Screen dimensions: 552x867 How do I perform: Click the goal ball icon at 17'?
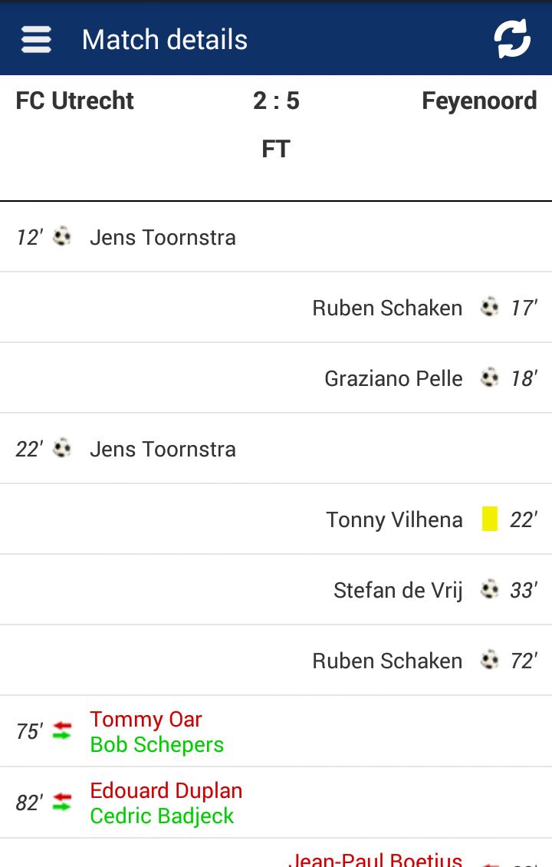coord(489,308)
